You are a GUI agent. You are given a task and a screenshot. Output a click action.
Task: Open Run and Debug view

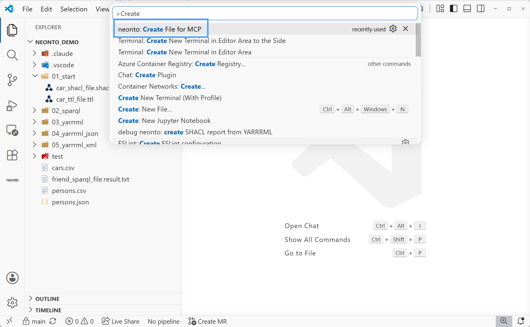[x=12, y=105]
